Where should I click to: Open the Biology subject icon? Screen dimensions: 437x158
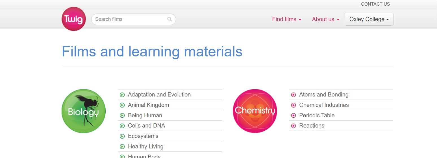coord(84,111)
